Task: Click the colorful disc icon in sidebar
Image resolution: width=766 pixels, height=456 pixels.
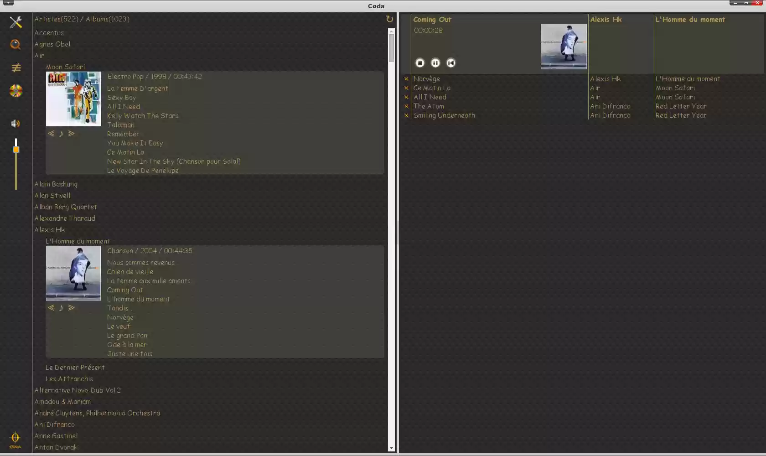Action: click(16, 91)
